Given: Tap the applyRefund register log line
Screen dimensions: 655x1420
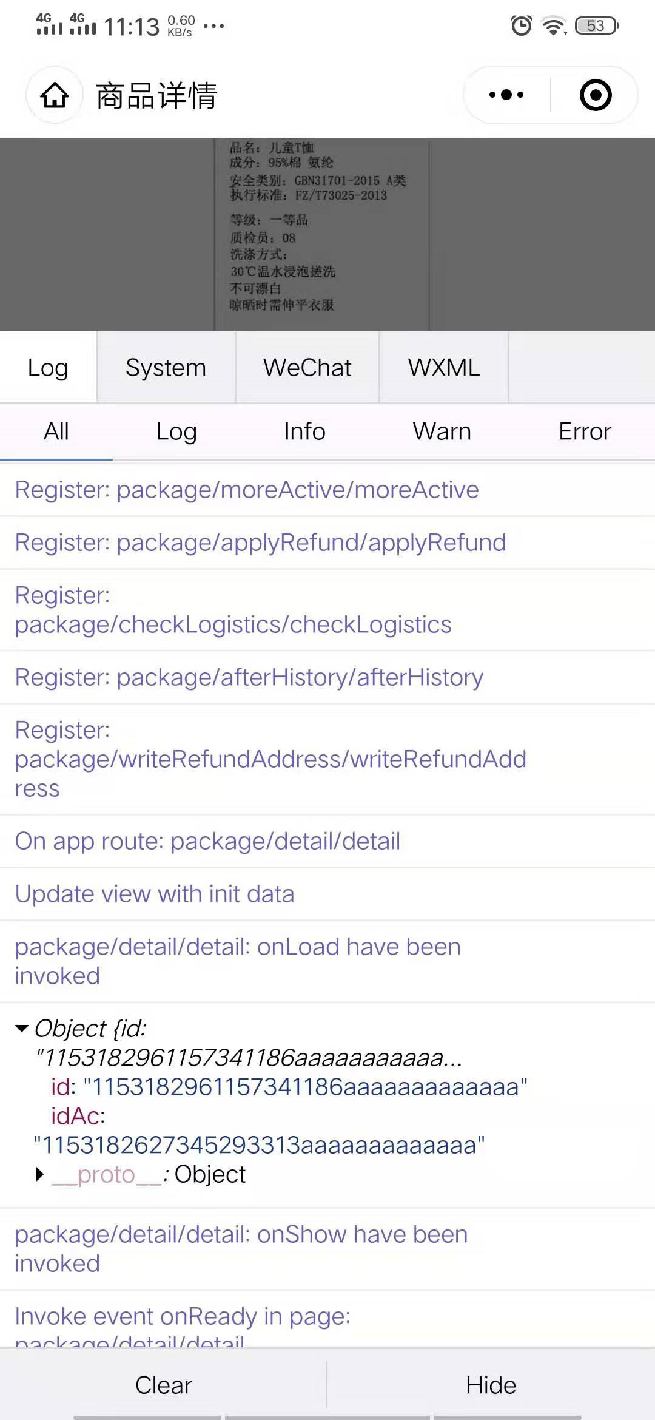Looking at the screenshot, I should pos(260,543).
